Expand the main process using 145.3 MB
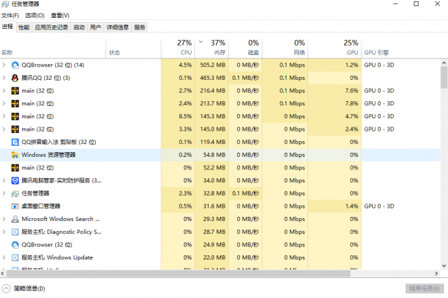Viewport: 448px width, 298px height. click(4, 116)
